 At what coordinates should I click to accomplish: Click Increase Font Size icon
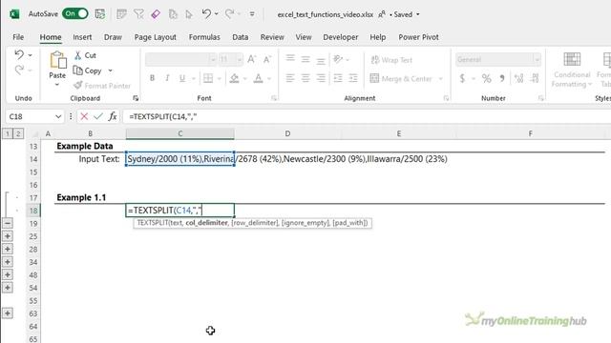pos(252,59)
